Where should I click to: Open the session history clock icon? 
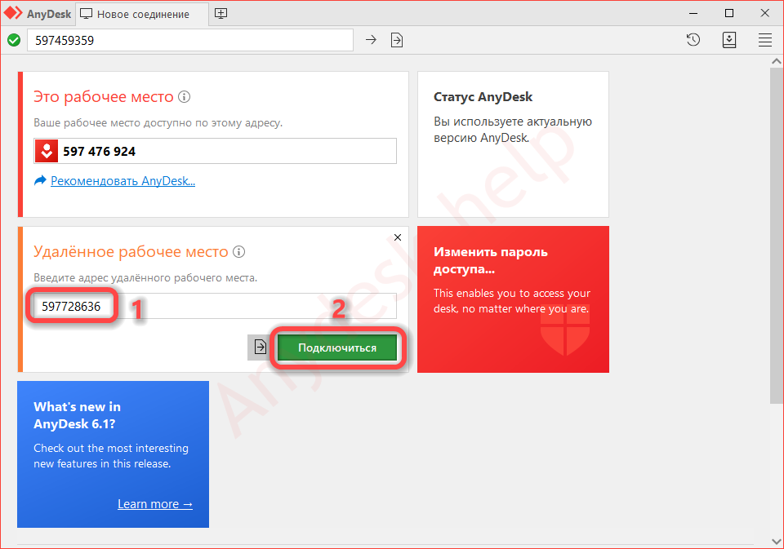693,40
